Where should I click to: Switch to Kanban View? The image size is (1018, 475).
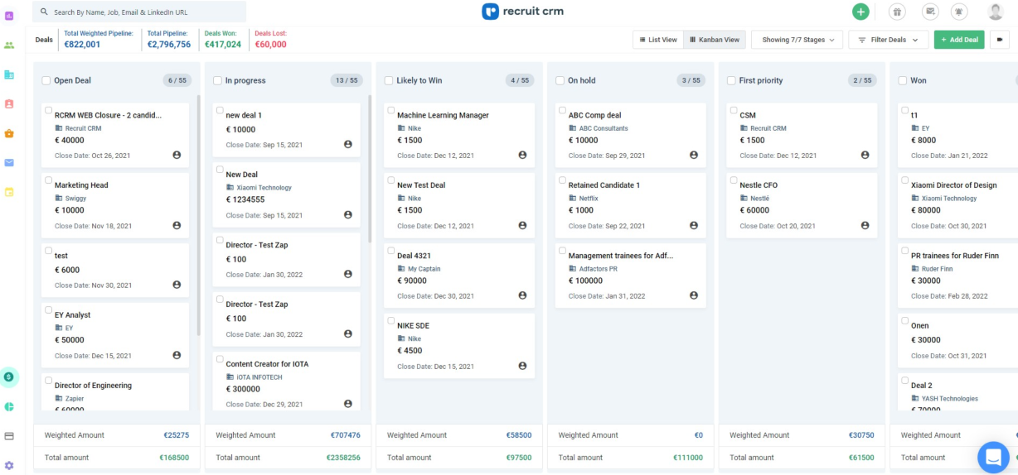coord(715,40)
